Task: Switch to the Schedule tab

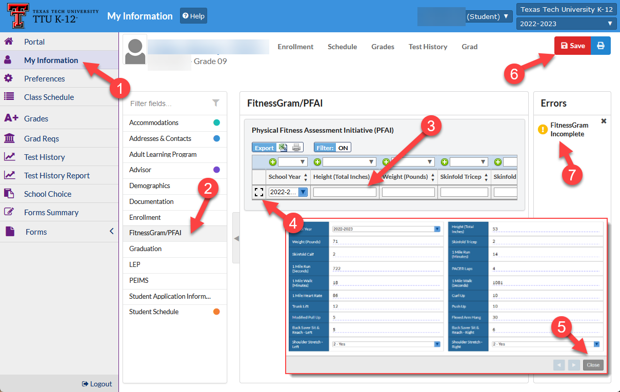Action: coord(342,47)
